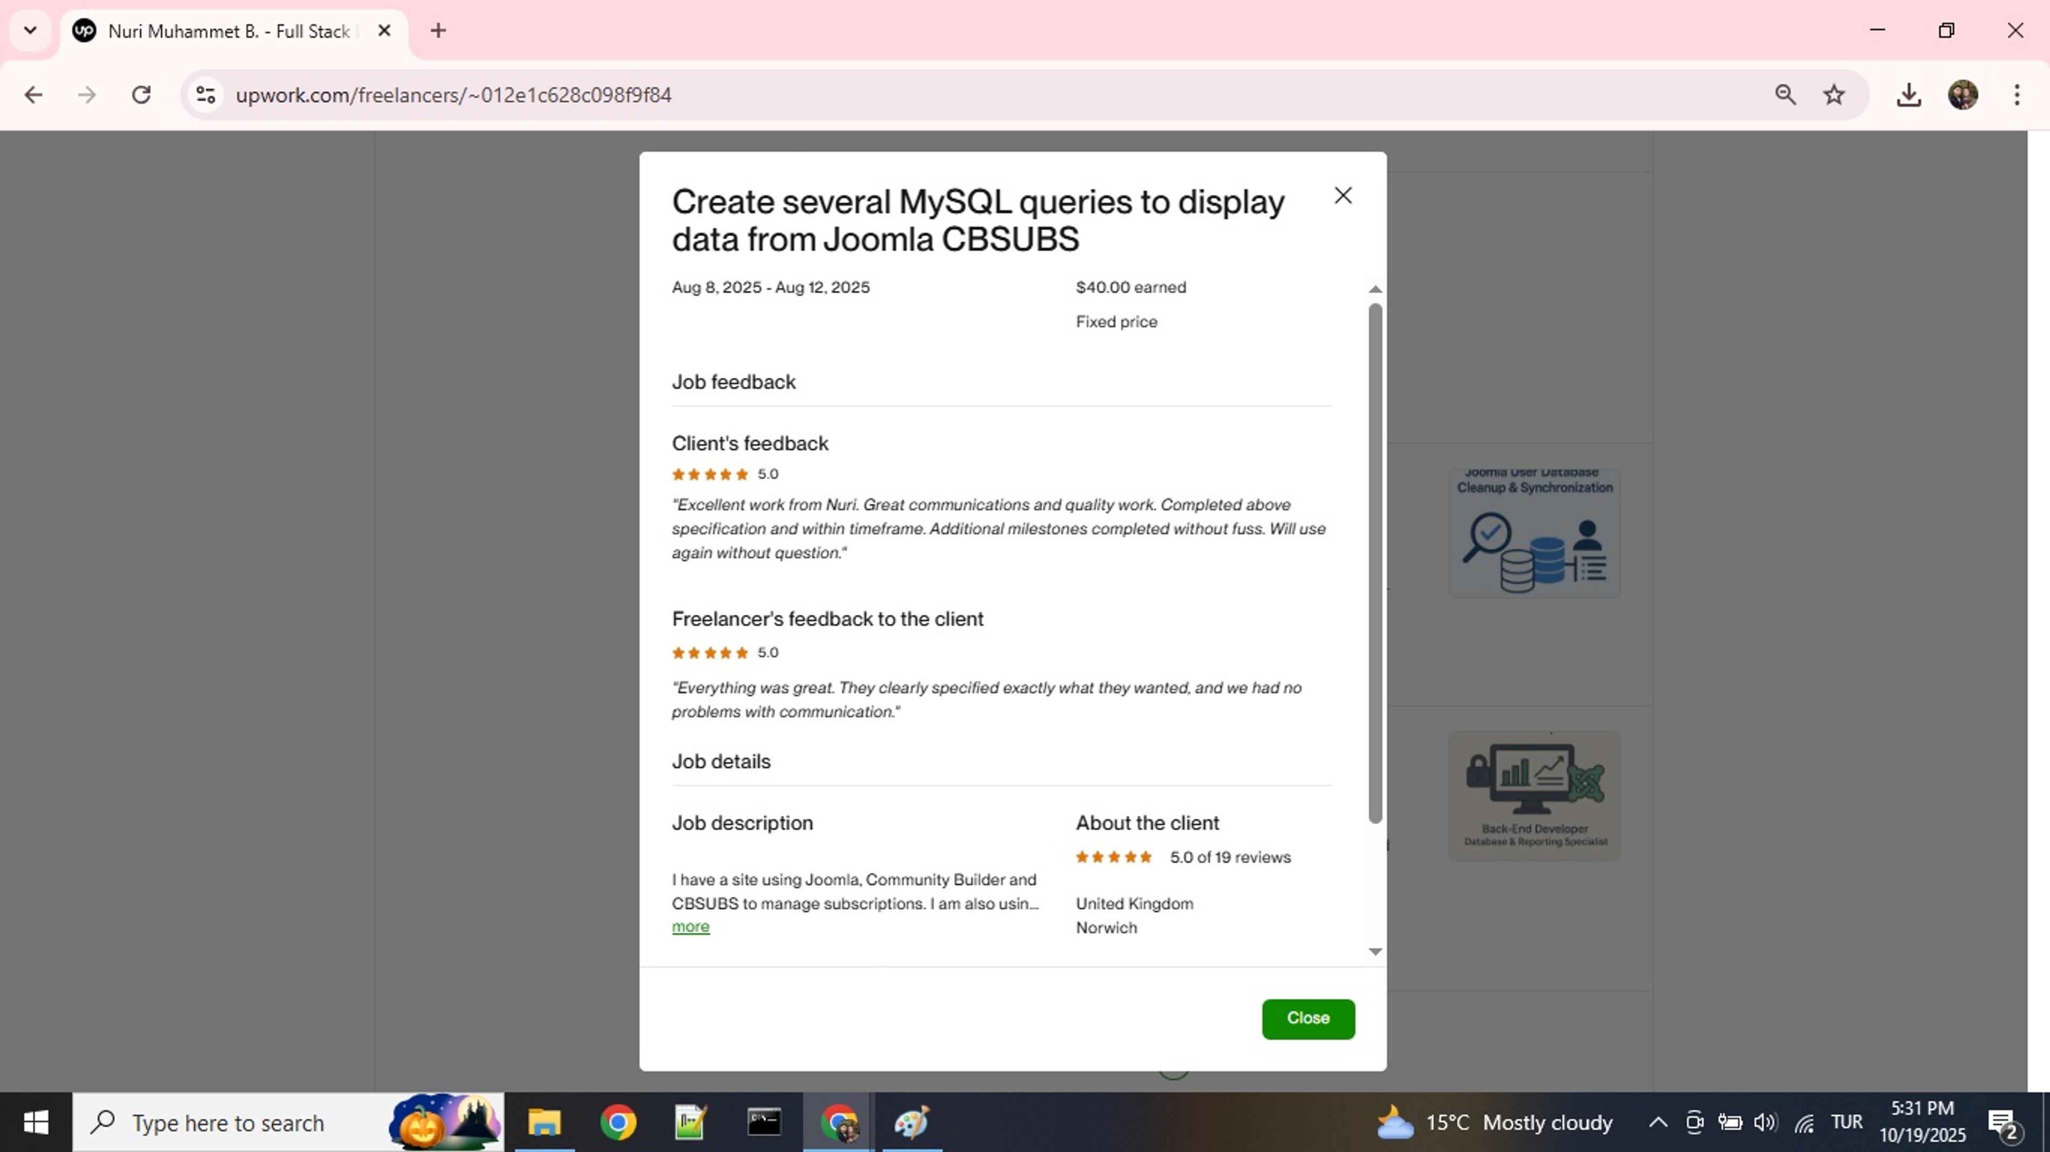
Task: Open Joomla User Database Cleanup thumbnail
Action: (x=1534, y=533)
